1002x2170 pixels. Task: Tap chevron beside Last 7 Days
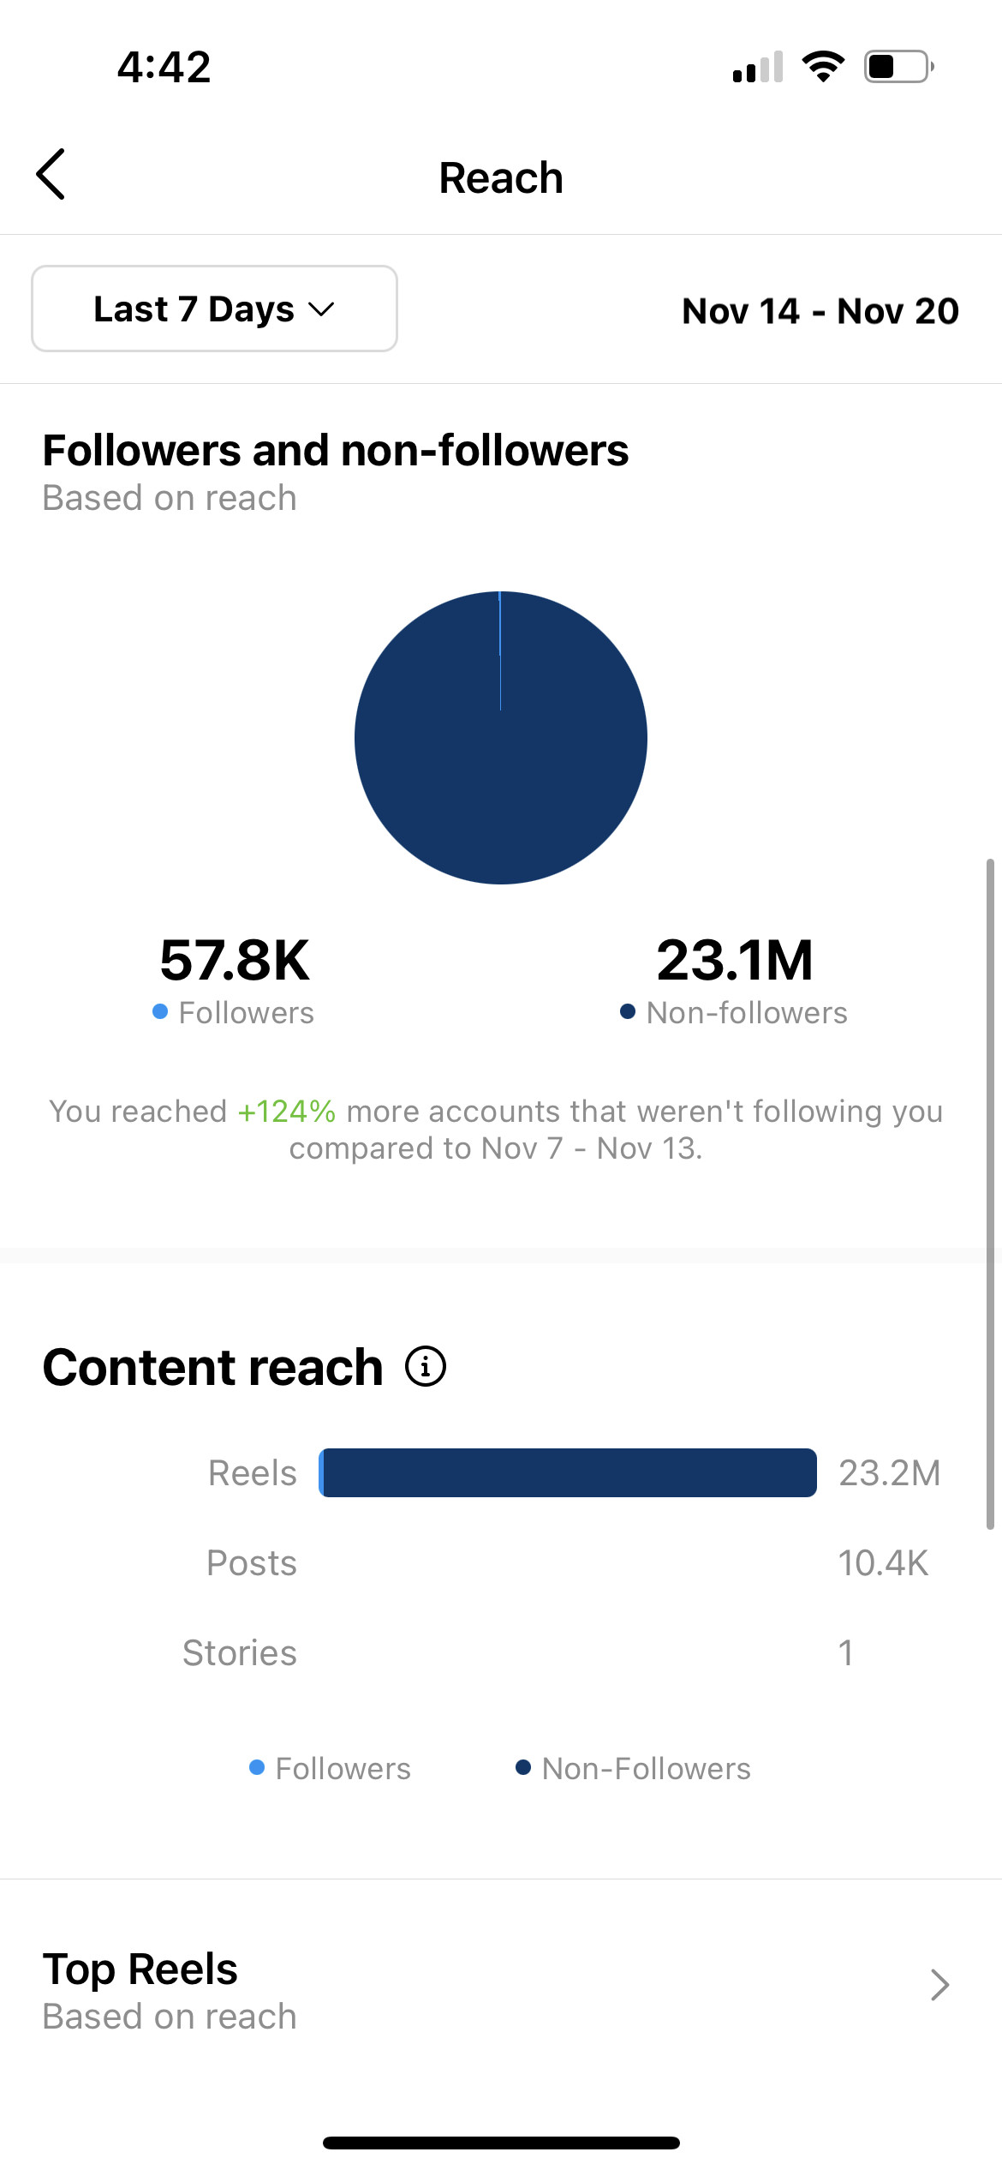[321, 309]
